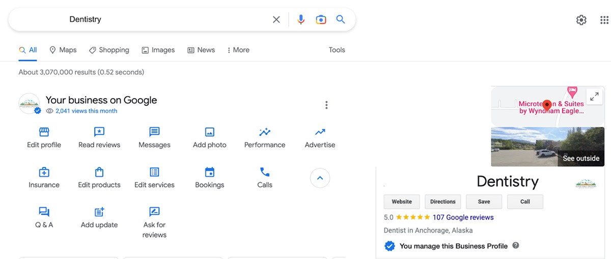Viewport: 611px width, 259px height.
Task: Open settings gear icon
Action: [x=581, y=20]
